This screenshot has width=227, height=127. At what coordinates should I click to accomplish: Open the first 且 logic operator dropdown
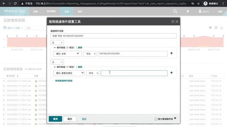pyautogui.click(x=57, y=43)
